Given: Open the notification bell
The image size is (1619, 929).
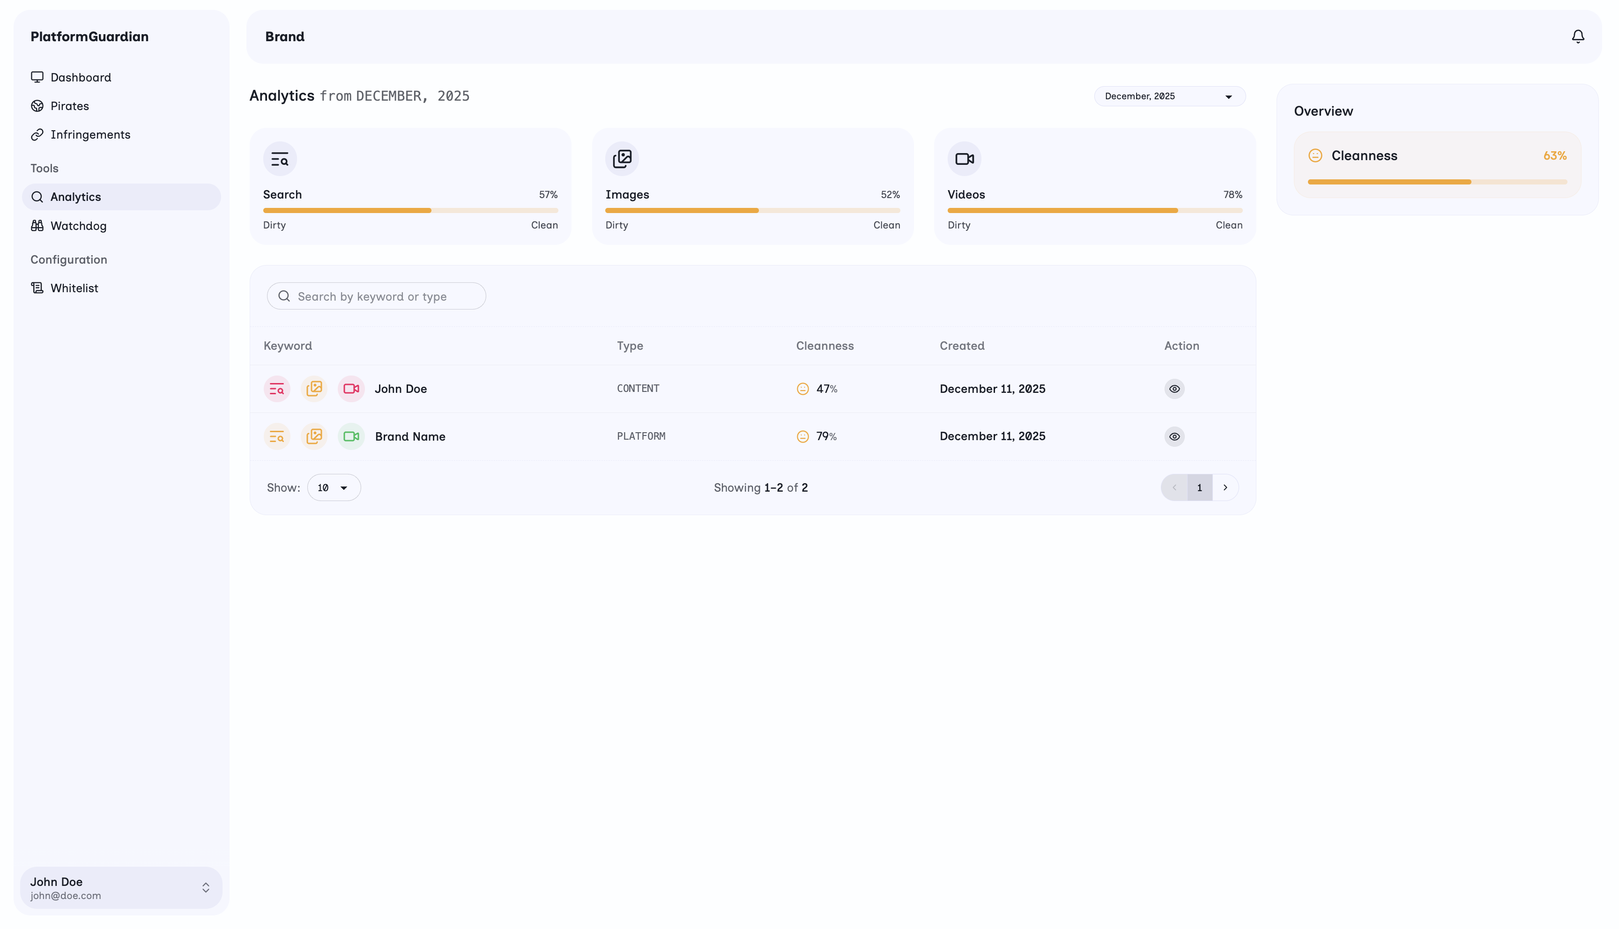Looking at the screenshot, I should click(1577, 37).
